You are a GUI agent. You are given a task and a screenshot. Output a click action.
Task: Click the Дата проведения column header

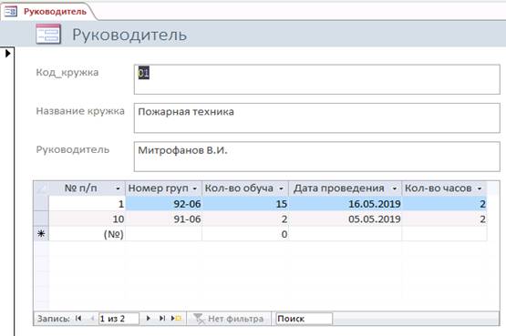point(345,188)
